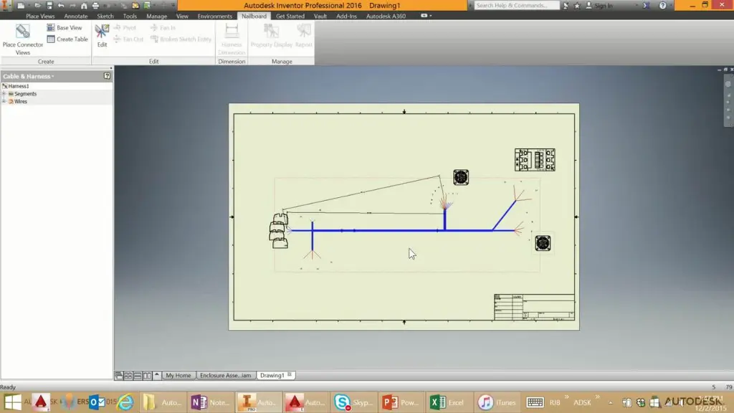Open OneNote from the taskbar
The width and height of the screenshot is (734, 413).
pos(210,402)
